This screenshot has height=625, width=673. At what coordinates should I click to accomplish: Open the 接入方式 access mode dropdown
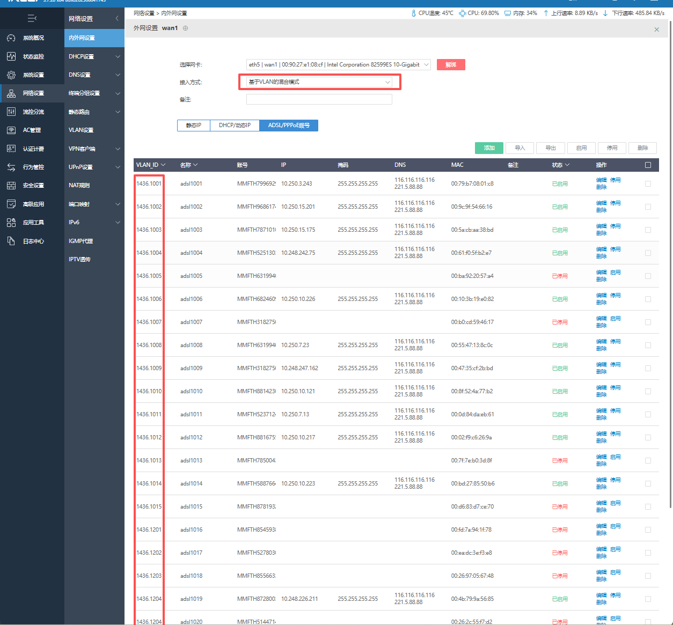pyautogui.click(x=319, y=82)
